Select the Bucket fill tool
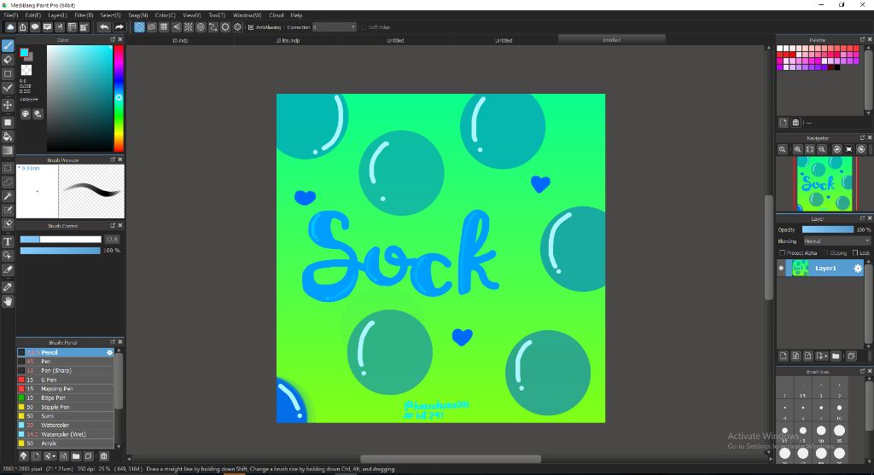Viewport: 874px width, 475px height. point(8,136)
